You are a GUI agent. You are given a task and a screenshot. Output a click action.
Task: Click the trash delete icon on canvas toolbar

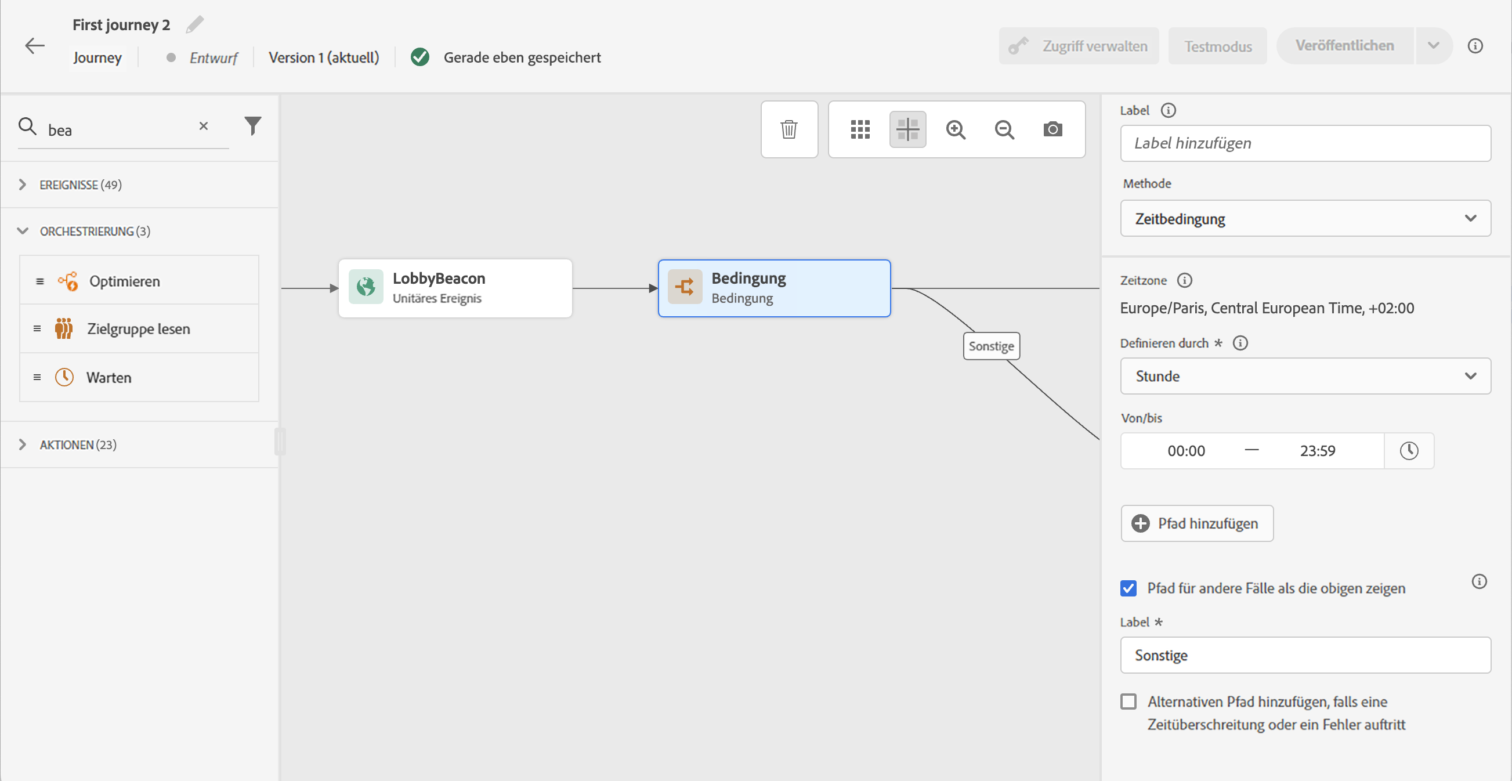(x=789, y=129)
